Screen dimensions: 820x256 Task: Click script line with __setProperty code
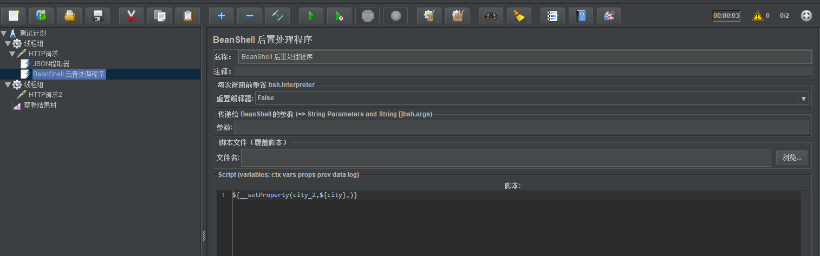tap(295, 195)
